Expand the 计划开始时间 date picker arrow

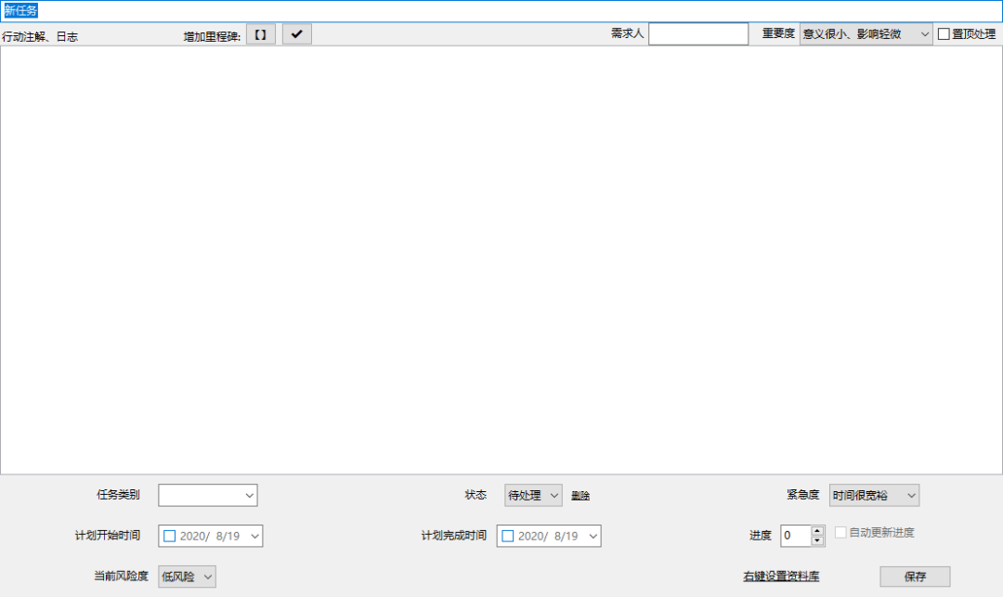click(254, 537)
